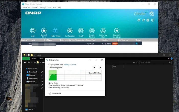Go forward in File Explorer

click(x=29, y=63)
